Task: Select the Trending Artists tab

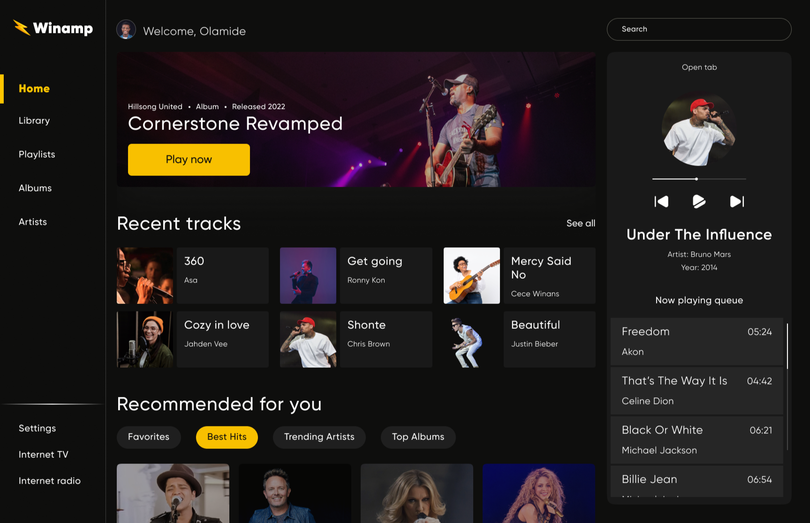Action: pos(319,437)
